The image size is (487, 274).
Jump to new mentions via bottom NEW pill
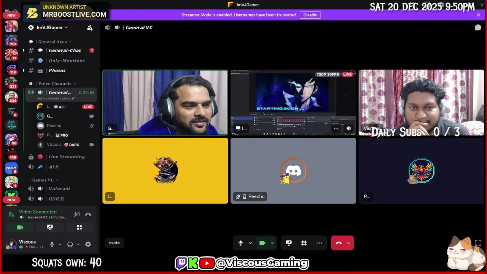[x=11, y=200]
